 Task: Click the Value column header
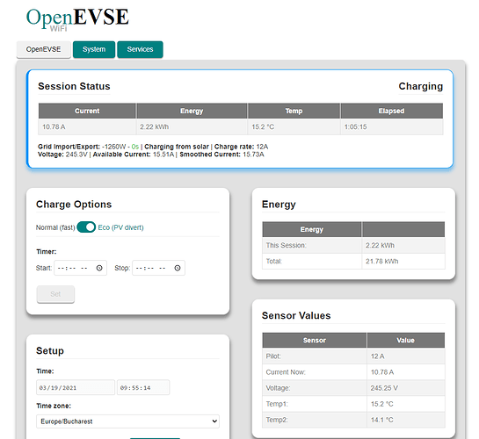coord(406,340)
